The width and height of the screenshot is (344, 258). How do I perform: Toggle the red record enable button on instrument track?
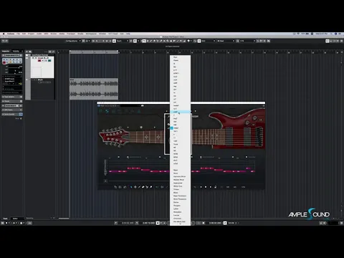point(39,60)
